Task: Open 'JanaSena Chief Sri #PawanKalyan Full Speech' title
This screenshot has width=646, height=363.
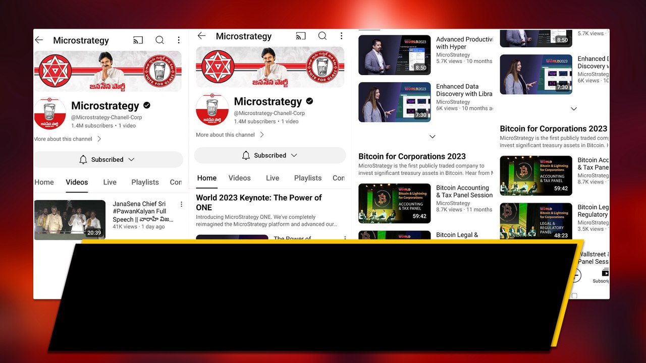Action: pos(143,212)
